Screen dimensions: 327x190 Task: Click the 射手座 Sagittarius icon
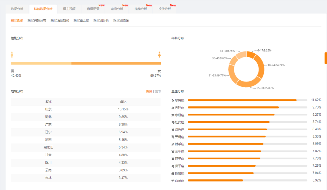tap(173, 144)
